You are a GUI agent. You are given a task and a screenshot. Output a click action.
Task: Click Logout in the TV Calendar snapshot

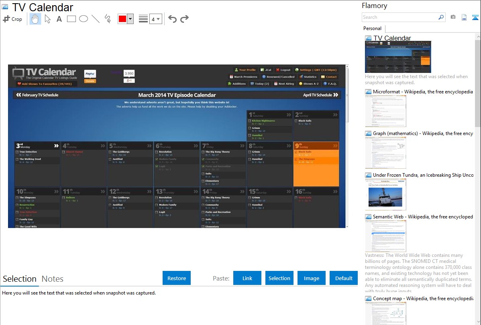point(283,70)
